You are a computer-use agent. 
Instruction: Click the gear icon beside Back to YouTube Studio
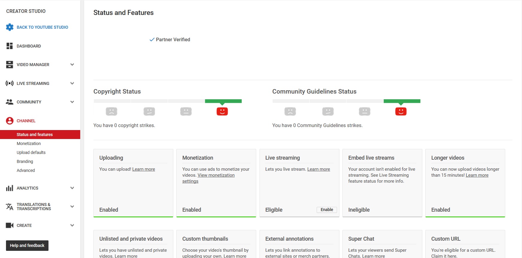pyautogui.click(x=10, y=27)
